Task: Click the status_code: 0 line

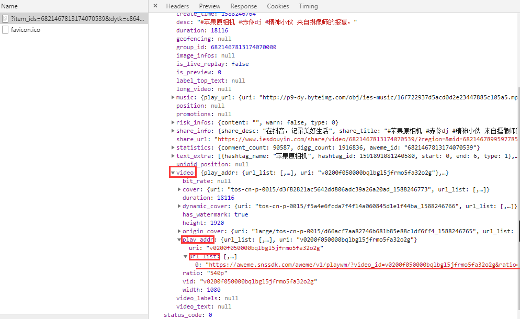Action: tap(188, 315)
